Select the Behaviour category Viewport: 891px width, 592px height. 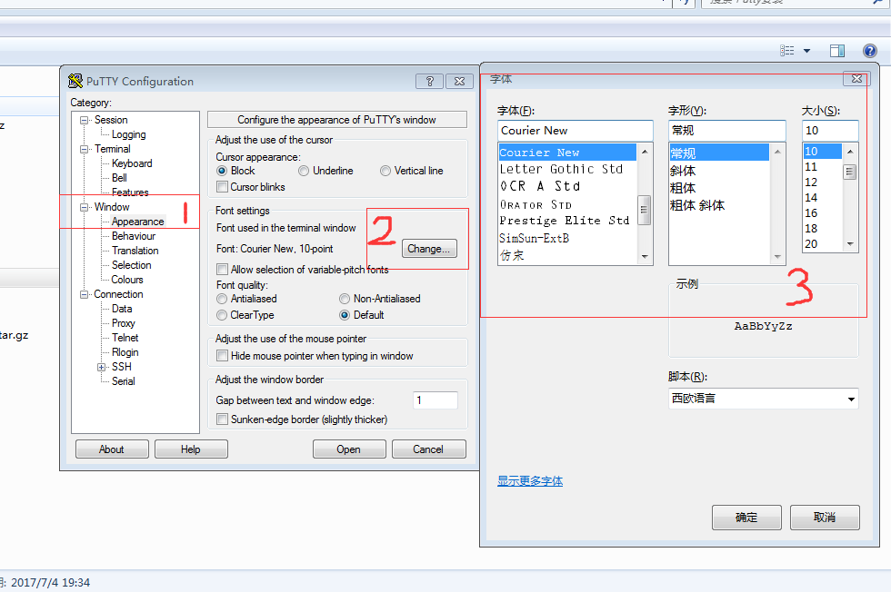click(134, 236)
